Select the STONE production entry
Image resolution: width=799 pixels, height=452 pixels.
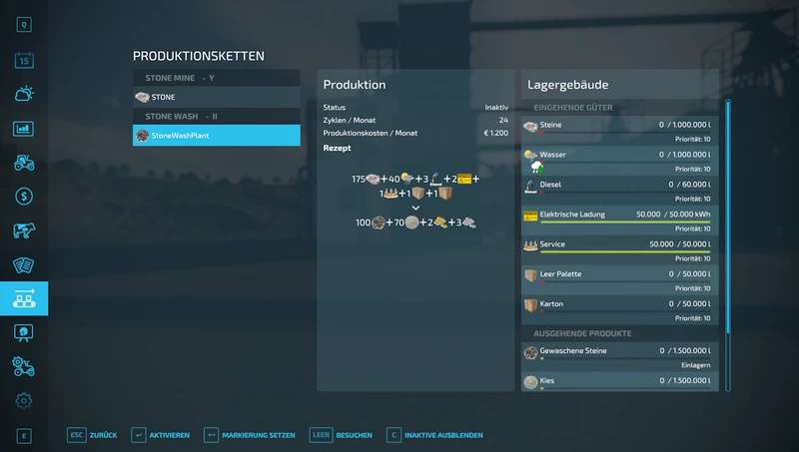(216, 97)
